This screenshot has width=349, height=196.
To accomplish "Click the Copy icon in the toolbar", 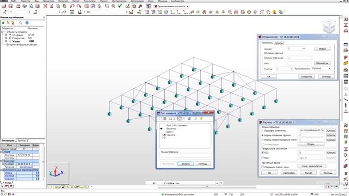I will point(58,6).
